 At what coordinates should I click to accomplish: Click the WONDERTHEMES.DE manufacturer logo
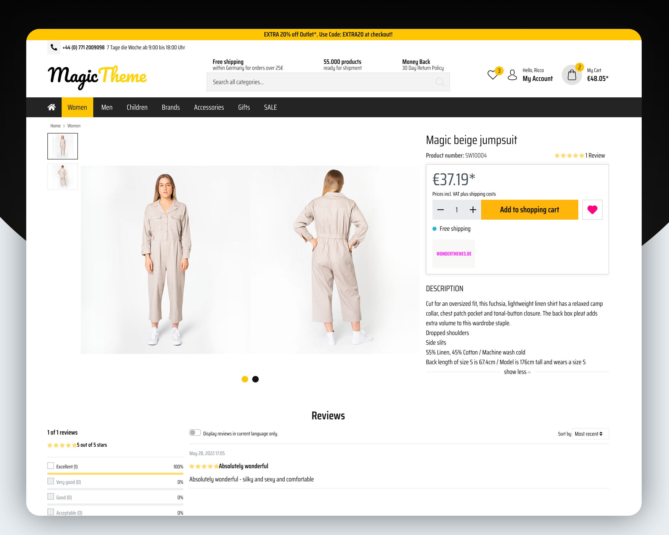(x=454, y=254)
